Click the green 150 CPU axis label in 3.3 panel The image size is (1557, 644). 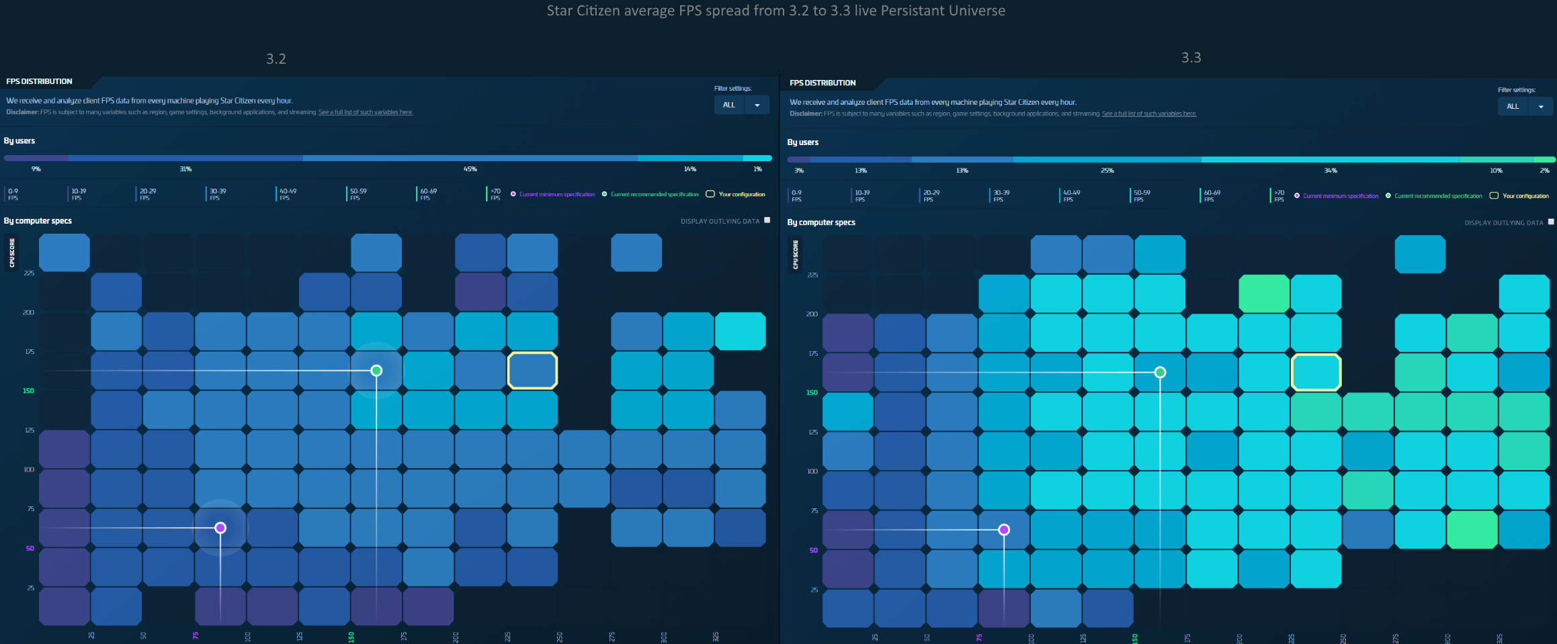[812, 392]
